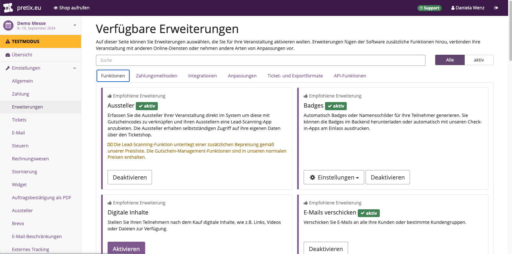The width and height of the screenshot is (512, 254).
Task: Click the Einstellungen wrench icon
Action: [x=8, y=68]
